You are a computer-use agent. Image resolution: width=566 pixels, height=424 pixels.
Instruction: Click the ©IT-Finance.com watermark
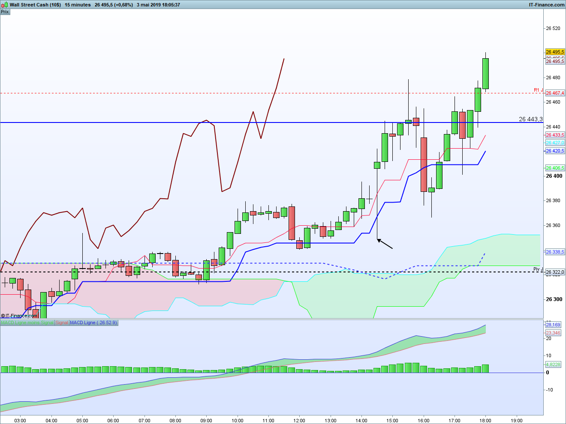coord(19,316)
